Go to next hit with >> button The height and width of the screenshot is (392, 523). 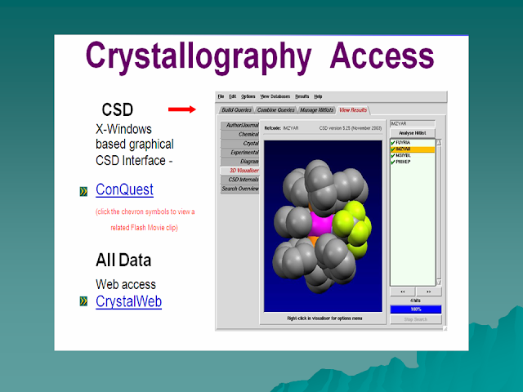[x=429, y=292]
